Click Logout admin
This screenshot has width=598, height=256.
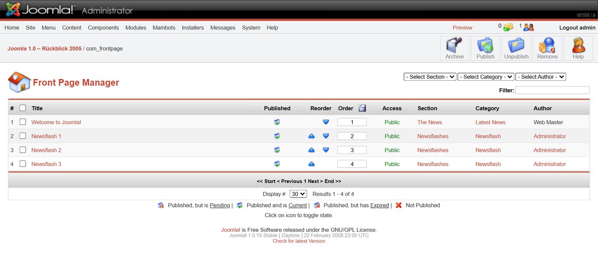tap(577, 28)
